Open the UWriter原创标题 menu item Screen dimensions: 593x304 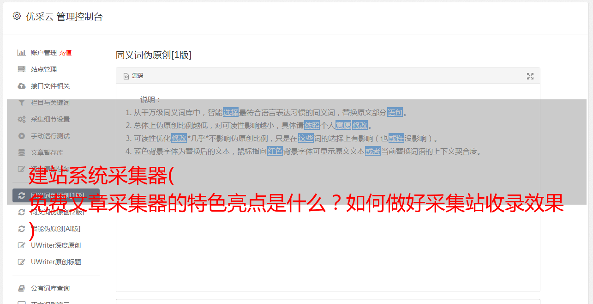click(x=56, y=262)
